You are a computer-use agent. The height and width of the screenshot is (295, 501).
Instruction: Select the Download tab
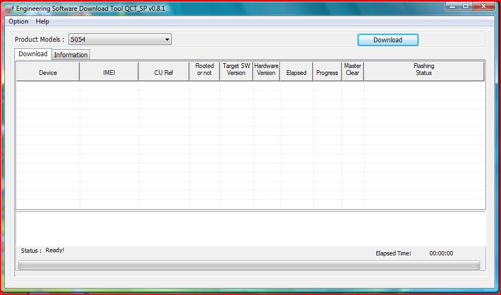coord(33,54)
